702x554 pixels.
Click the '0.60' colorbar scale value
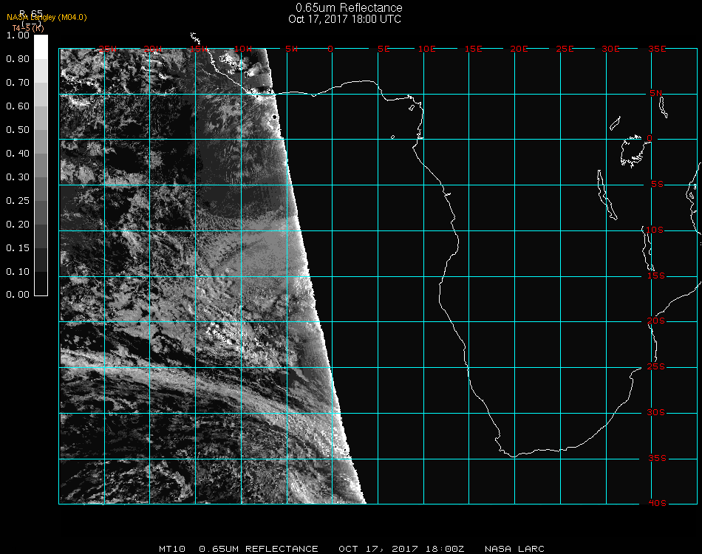(x=18, y=106)
